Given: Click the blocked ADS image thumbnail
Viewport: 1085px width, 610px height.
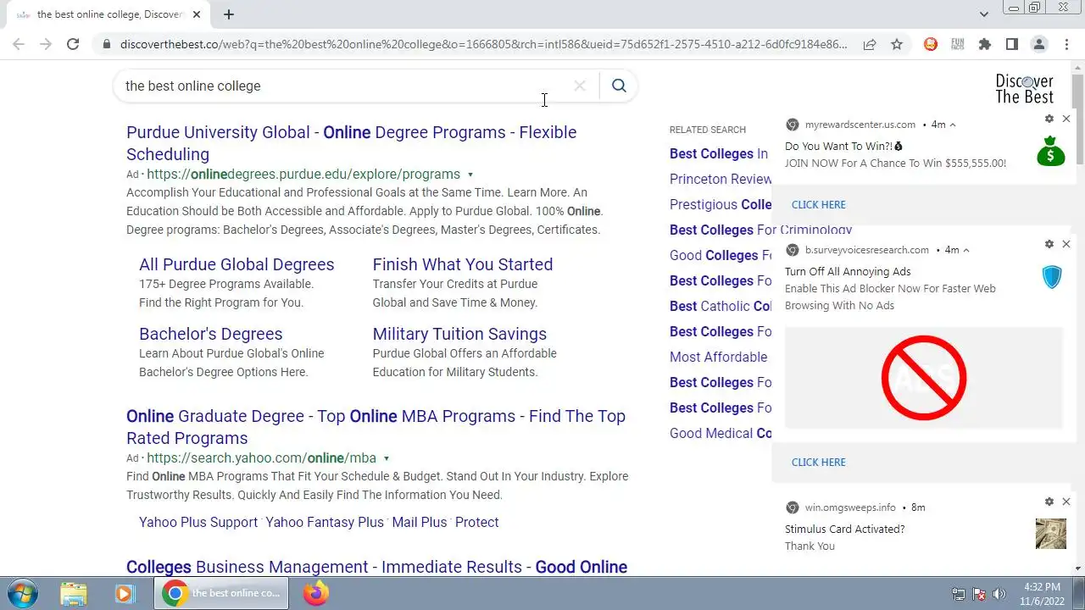Looking at the screenshot, I should 923,378.
